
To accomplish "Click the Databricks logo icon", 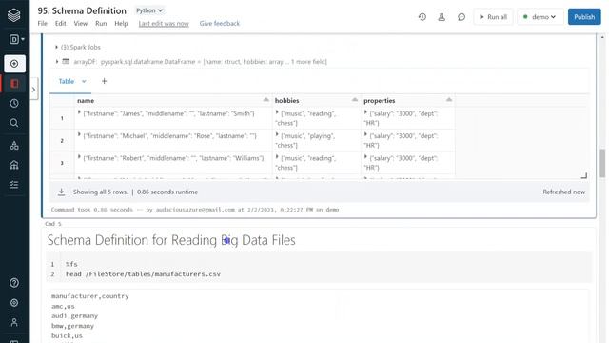I will [x=14, y=15].
